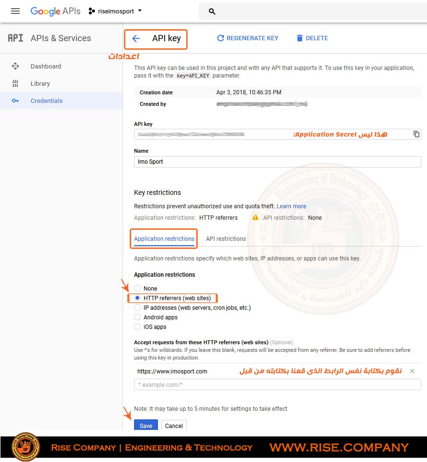Click the https://www.imosport.com referrer text
The height and width of the screenshot is (462, 427).
tap(172, 371)
